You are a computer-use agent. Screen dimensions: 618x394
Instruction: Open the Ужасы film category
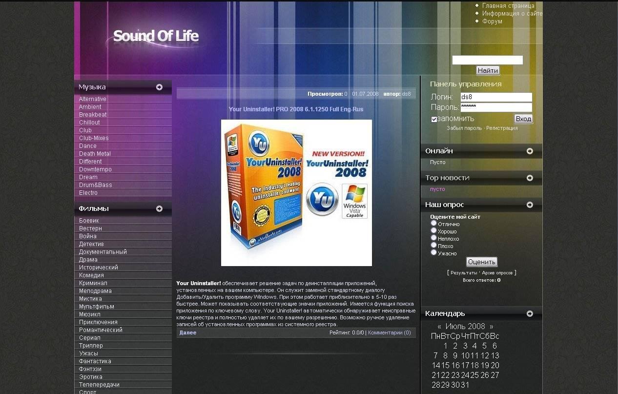pos(88,353)
